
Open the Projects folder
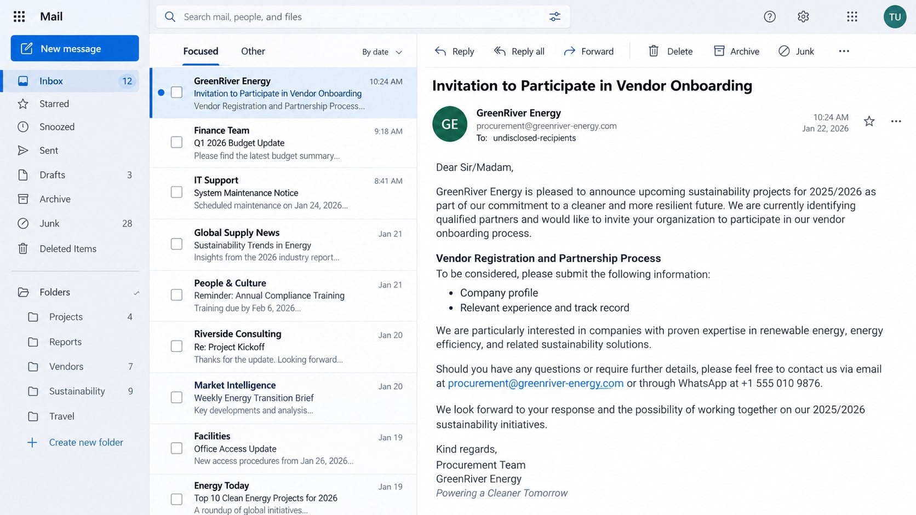[x=79, y=317]
